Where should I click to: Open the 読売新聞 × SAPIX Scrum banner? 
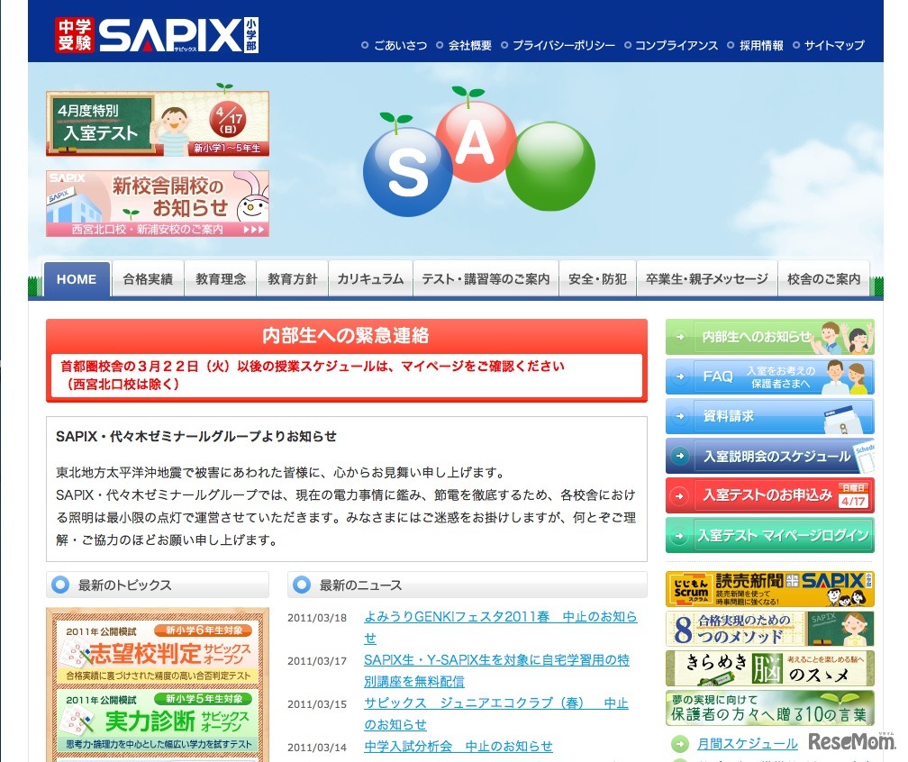pyautogui.click(x=769, y=589)
